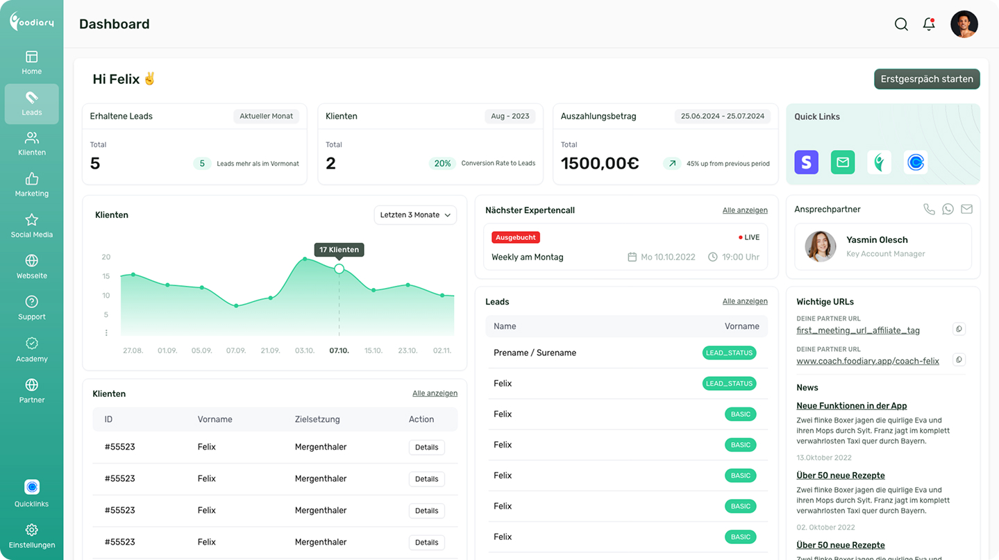Call contact via phone icon

929,209
